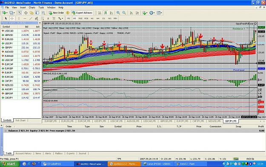Select GBPUSD row in Market Watch
Image resolution: width=266 pixels, height=167 pixels.
point(21,35)
